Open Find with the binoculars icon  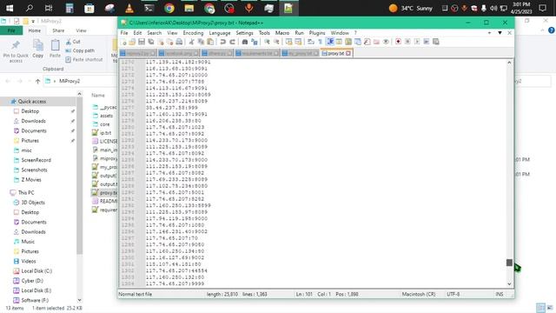click(x=245, y=42)
